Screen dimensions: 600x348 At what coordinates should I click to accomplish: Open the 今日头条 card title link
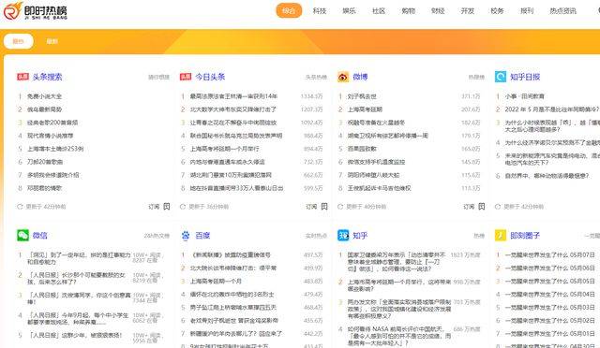210,77
